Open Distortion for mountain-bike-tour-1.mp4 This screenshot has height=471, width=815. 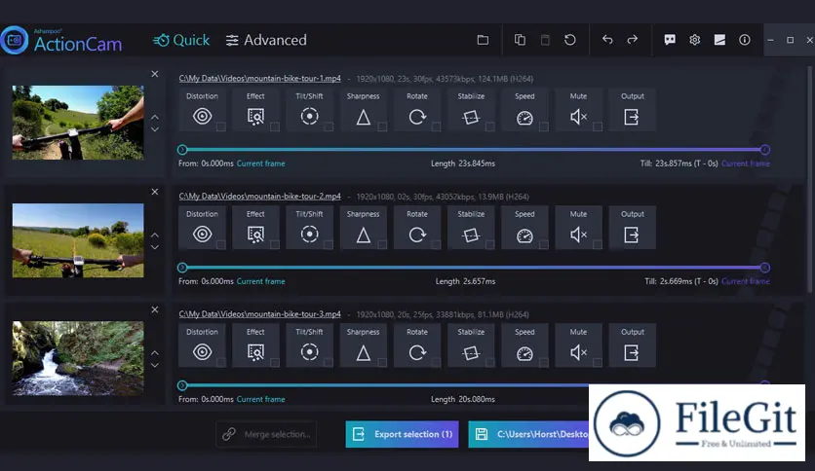tap(202, 110)
